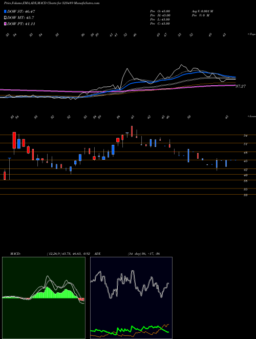256x339 pixels.
Task: Click the 54 price axis label
Action: click(x=245, y=136)
